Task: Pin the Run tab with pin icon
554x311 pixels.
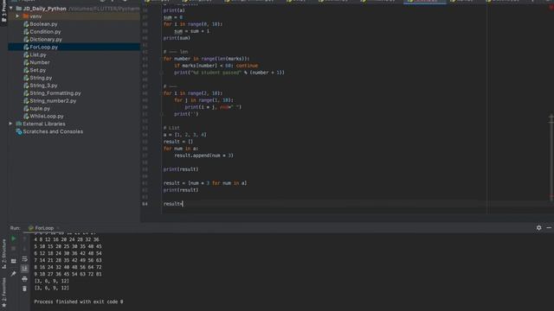Action: [x=14, y=274]
